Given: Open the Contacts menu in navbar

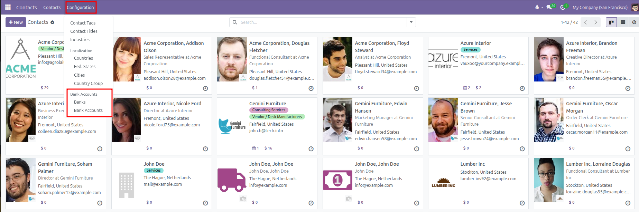Looking at the screenshot, I should coord(52,7).
